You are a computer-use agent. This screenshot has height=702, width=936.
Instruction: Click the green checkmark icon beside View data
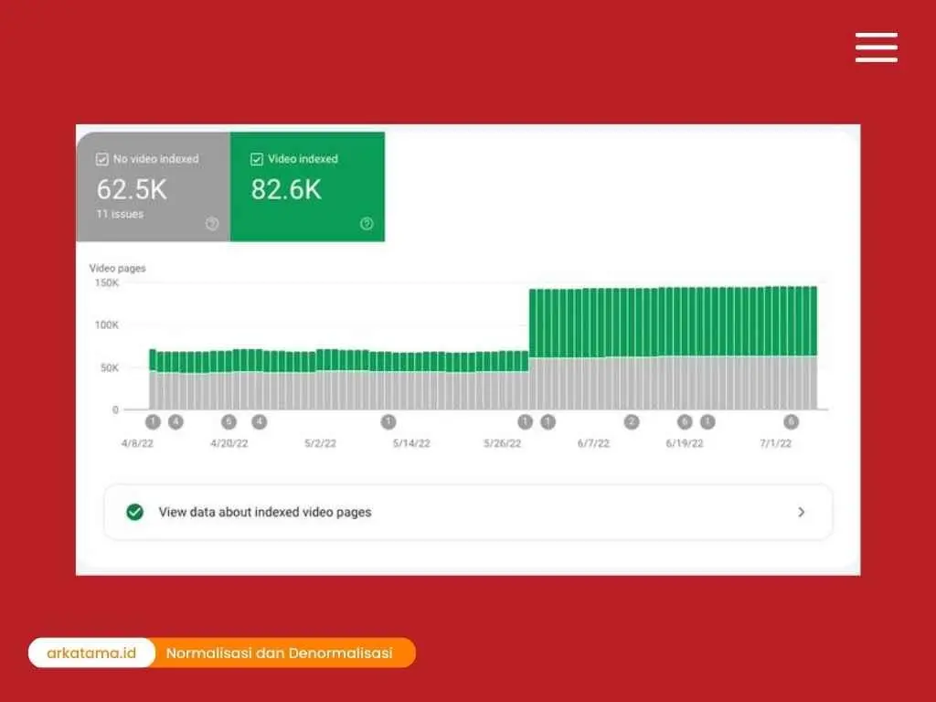[x=135, y=512]
